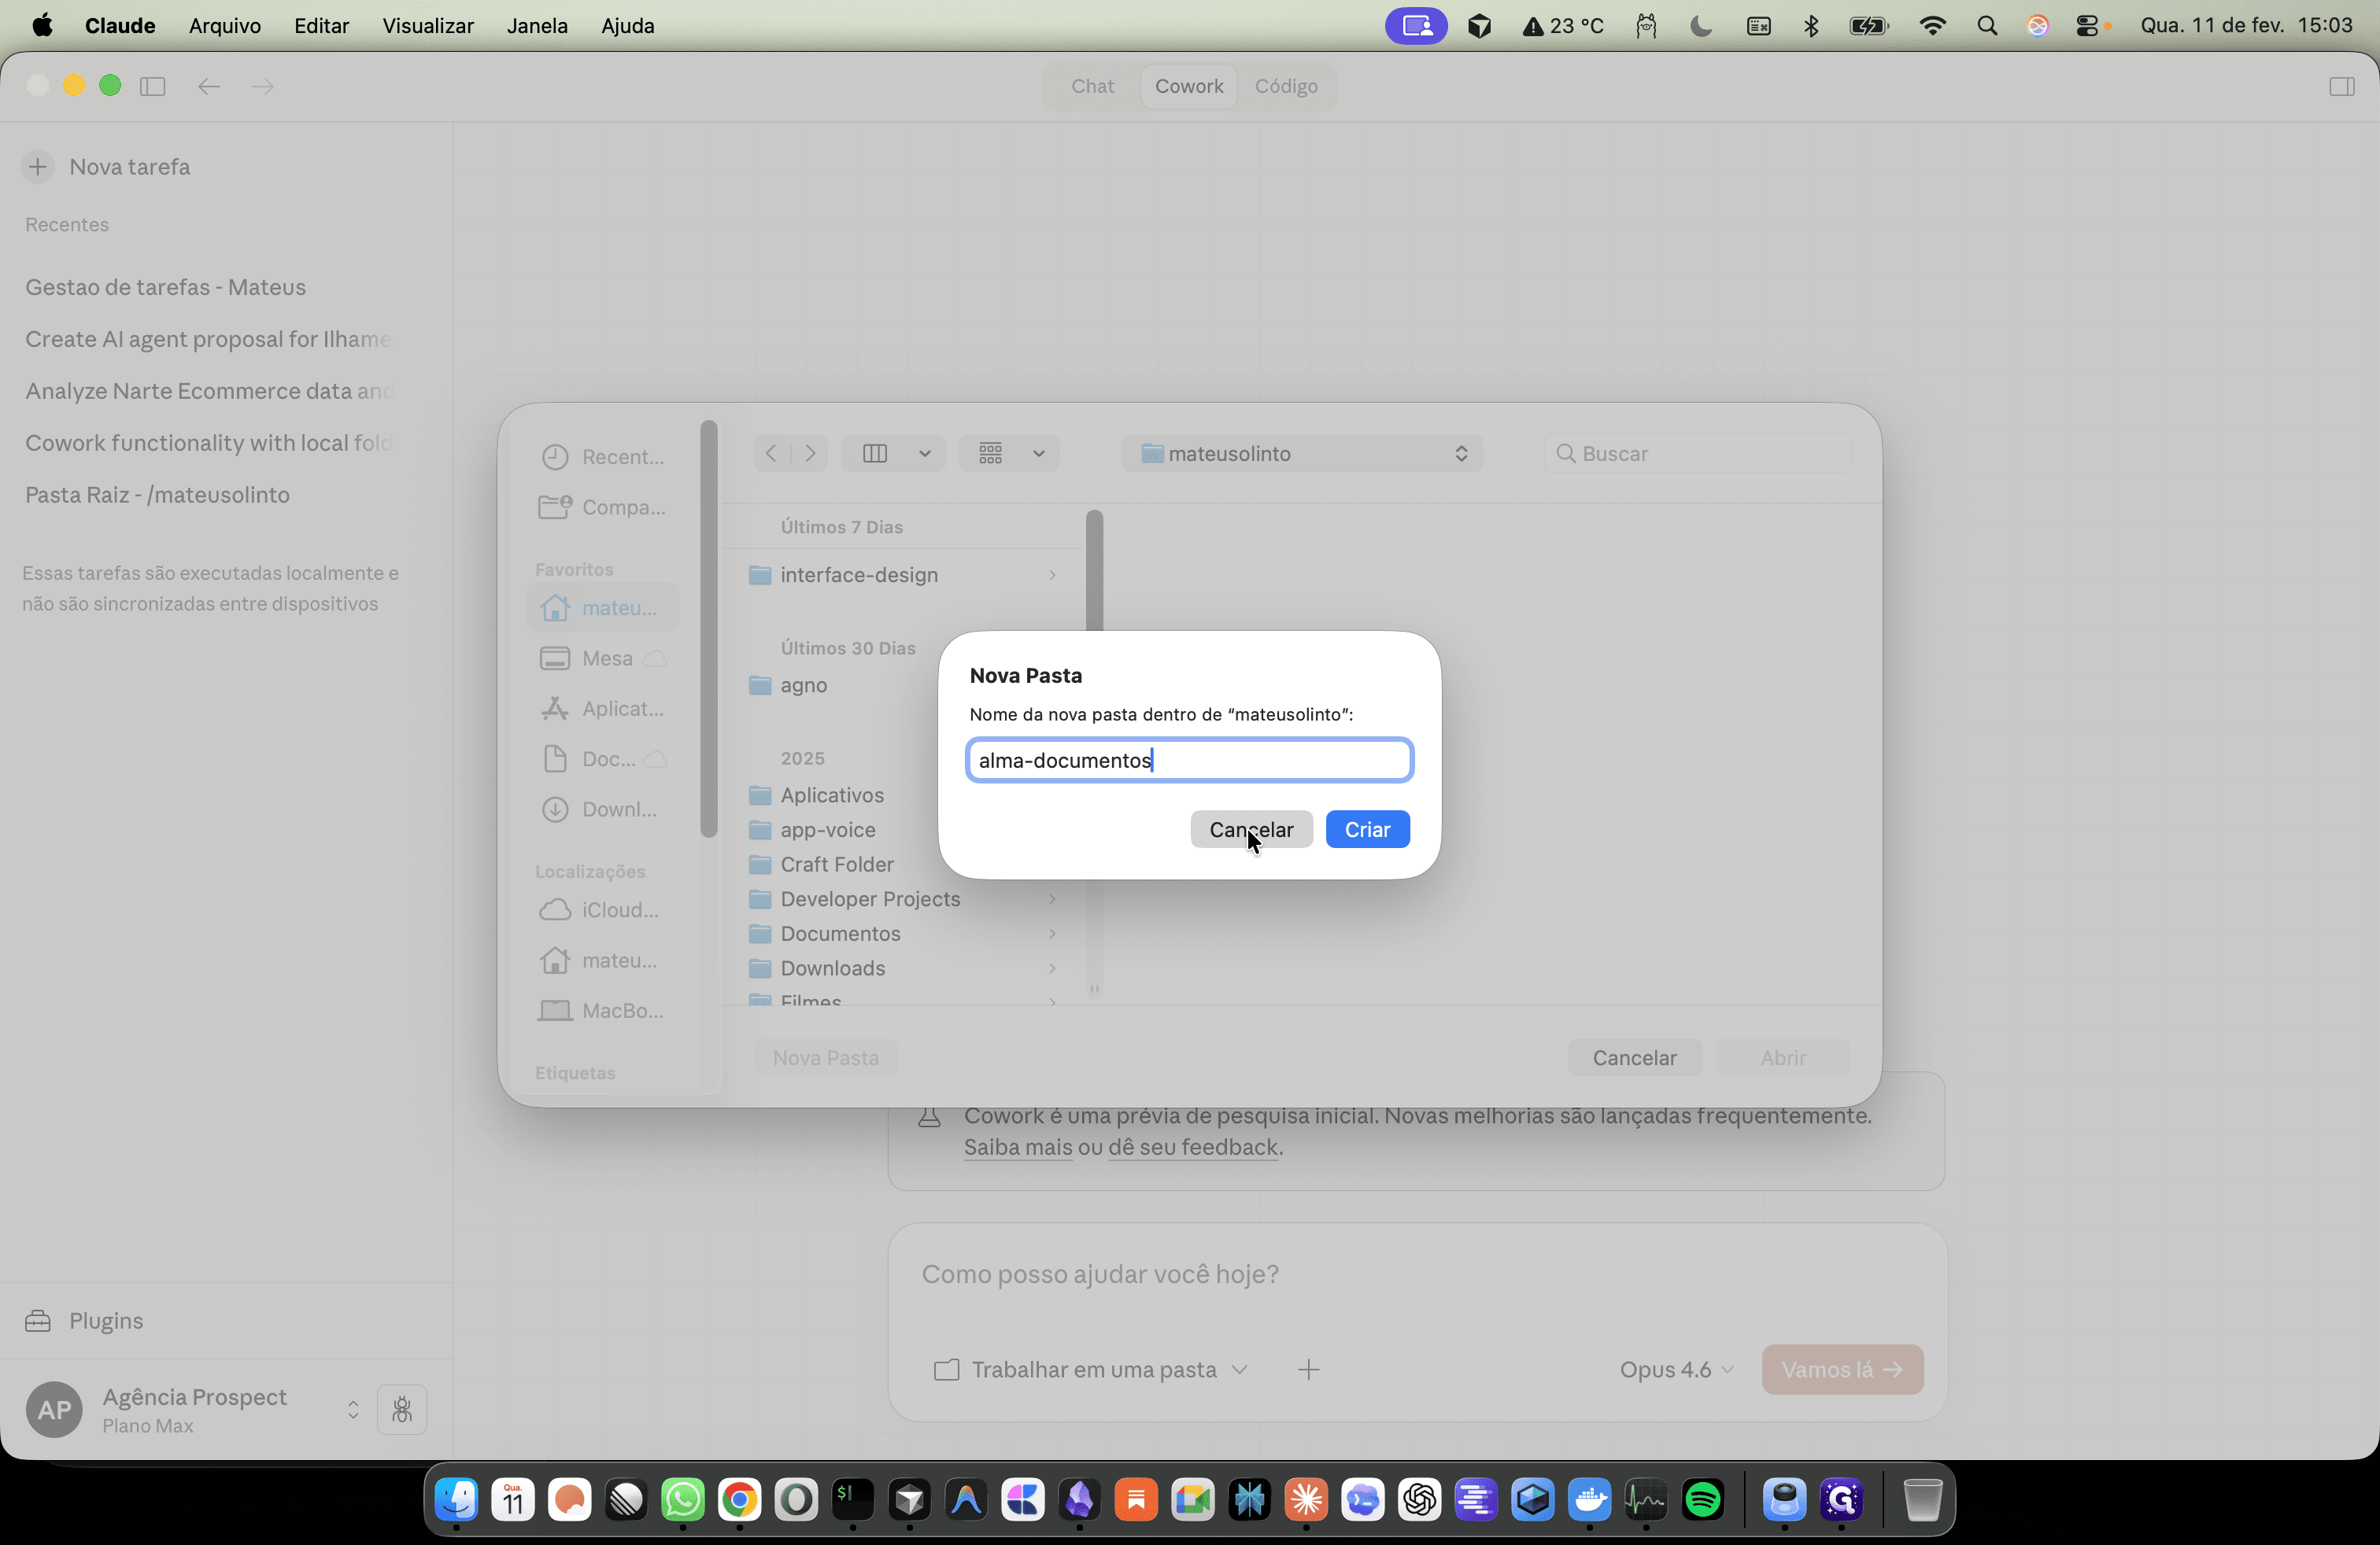Screen dimensions: 2380x1545
Task: Open Finder from the dock
Action: (x=457, y=1500)
